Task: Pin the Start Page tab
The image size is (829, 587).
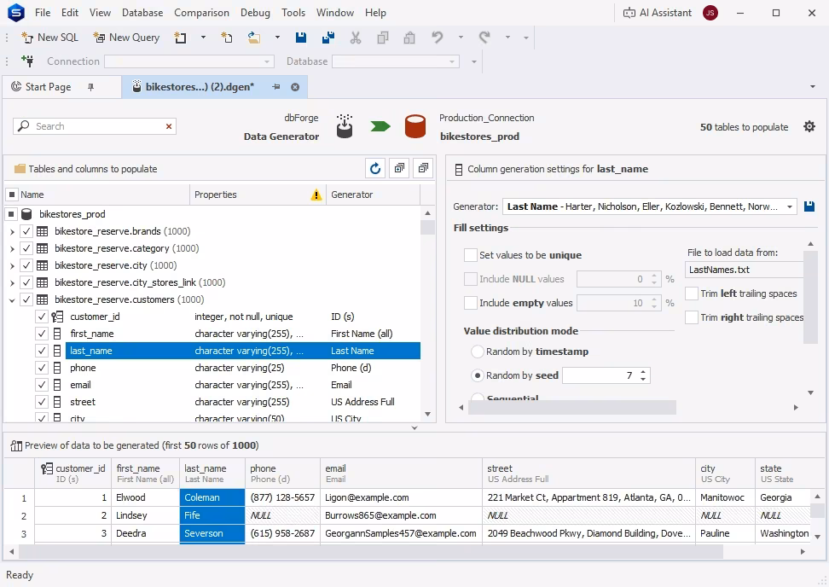Action: 90,87
